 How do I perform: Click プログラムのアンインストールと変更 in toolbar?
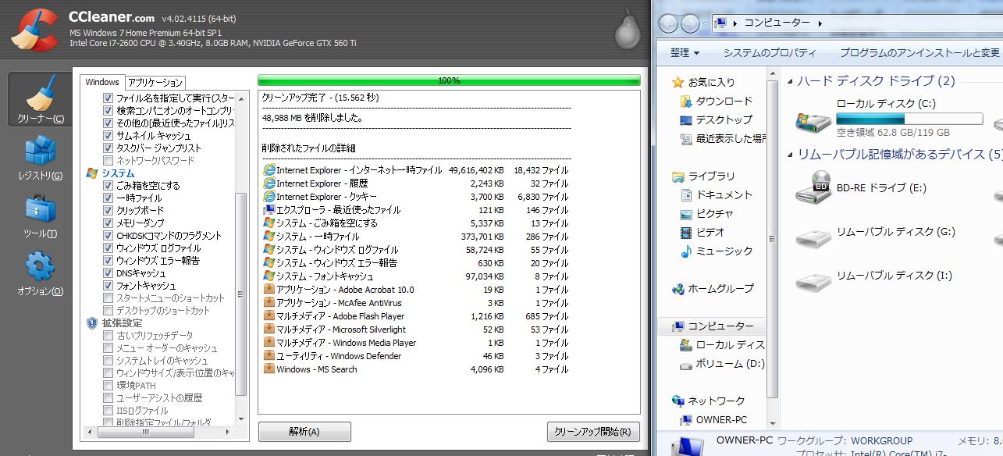pos(919,53)
